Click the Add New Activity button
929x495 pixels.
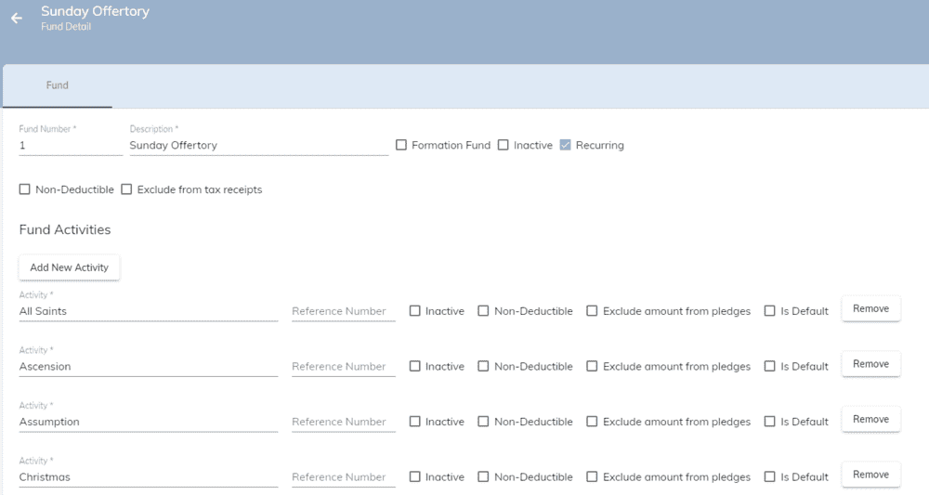pyautogui.click(x=70, y=267)
